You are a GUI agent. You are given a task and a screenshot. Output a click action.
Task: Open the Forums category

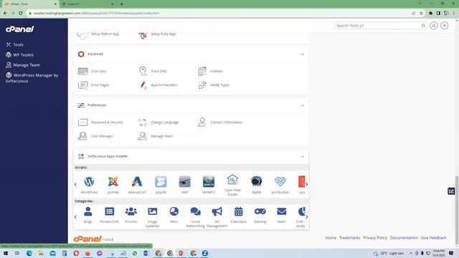131,215
